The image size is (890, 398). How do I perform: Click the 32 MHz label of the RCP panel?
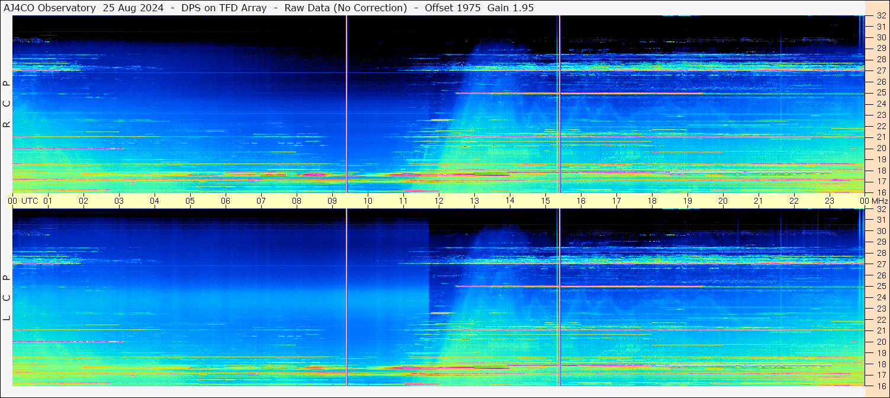(881, 16)
